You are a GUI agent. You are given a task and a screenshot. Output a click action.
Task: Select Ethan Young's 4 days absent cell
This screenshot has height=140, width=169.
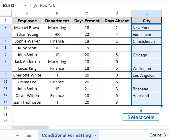117,34
